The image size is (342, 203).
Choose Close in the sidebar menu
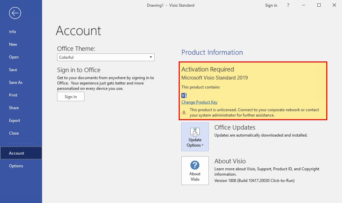[x=14, y=133]
